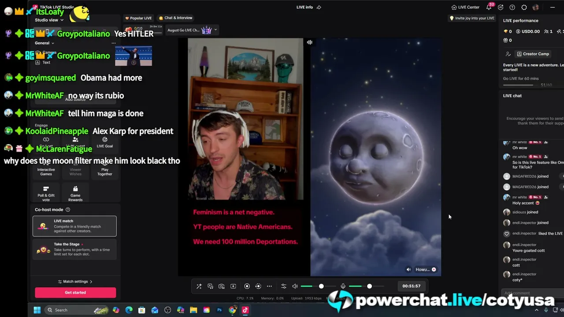Viewport: 564px width, 317px height.
Task: Switch to the Popular LIVE tab
Action: click(138, 18)
